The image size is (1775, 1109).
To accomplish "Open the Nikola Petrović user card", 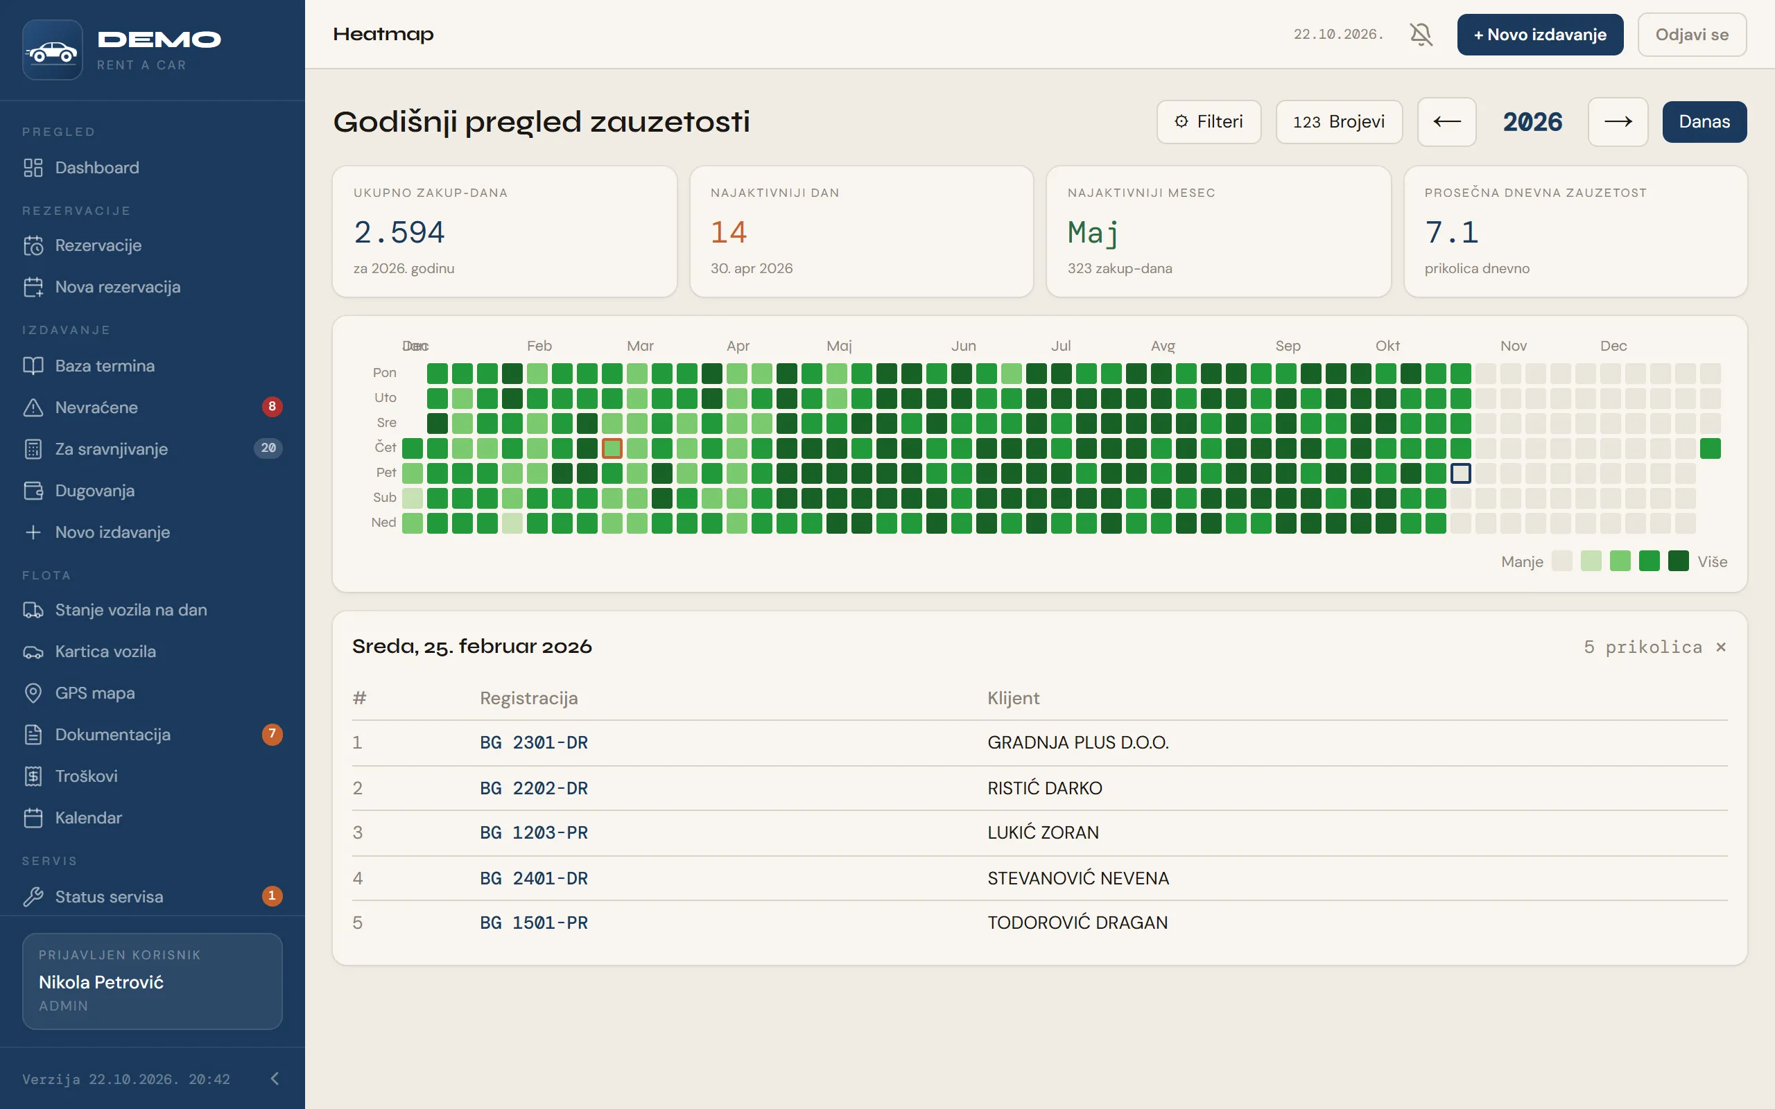I will point(153,981).
